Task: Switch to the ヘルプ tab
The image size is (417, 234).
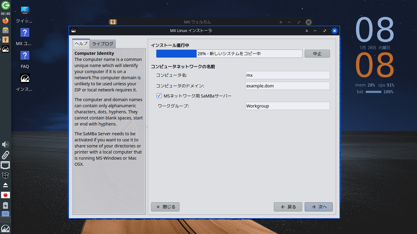Action: click(81, 44)
